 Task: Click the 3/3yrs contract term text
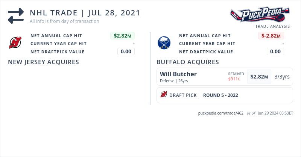pyautogui.click(x=282, y=77)
